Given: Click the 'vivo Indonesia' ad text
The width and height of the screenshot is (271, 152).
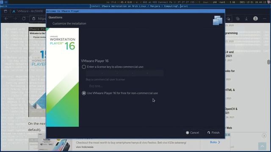Looking at the screenshot, I should 85,147.
